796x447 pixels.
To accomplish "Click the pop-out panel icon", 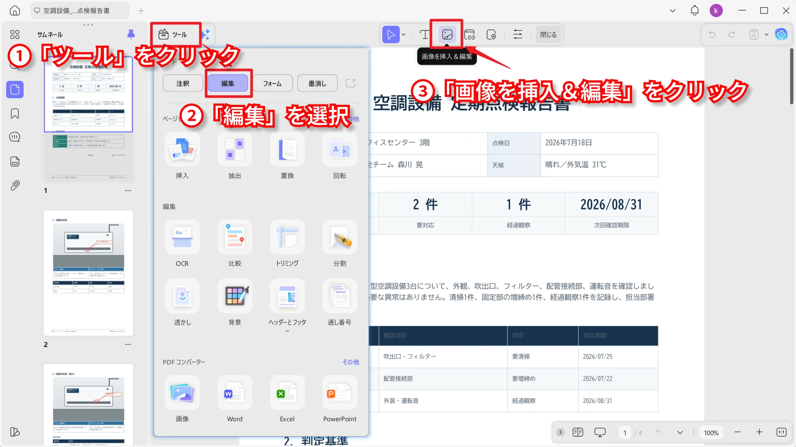I will (351, 83).
